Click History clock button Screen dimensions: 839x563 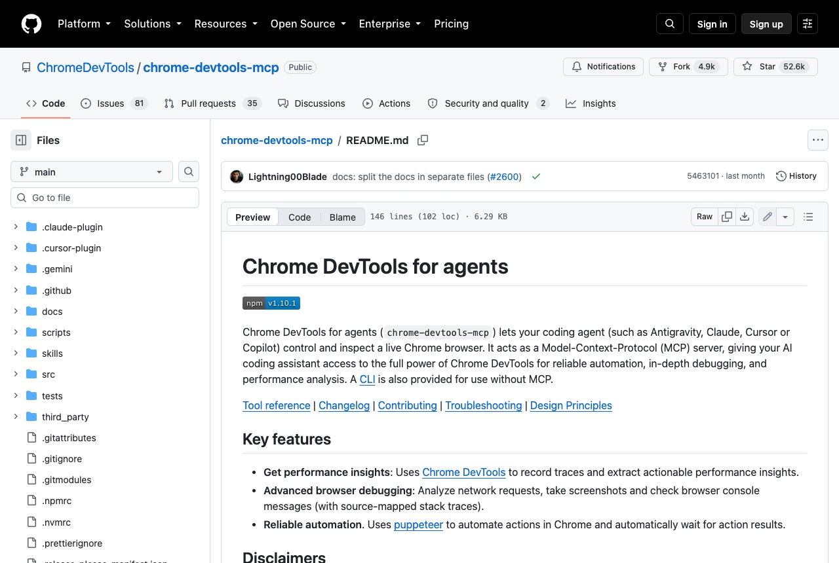click(x=796, y=176)
